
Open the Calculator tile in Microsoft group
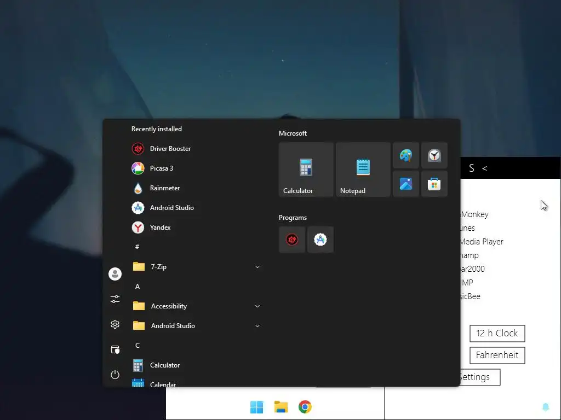[306, 170]
